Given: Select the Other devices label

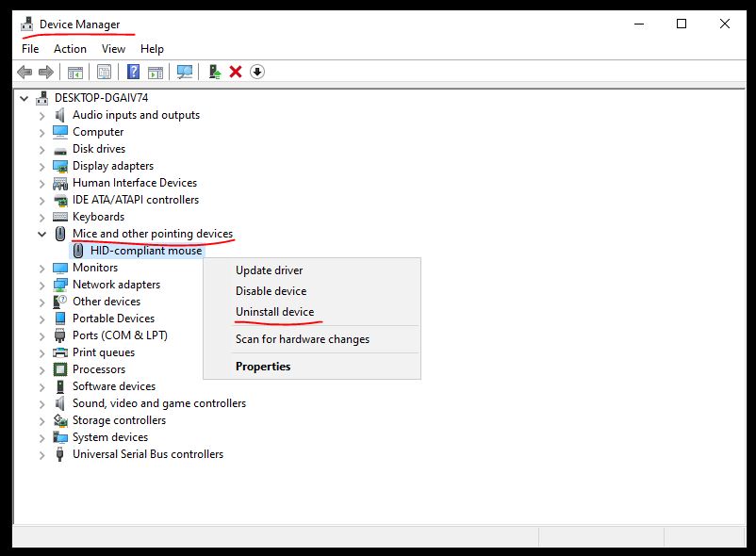Looking at the screenshot, I should tap(107, 302).
